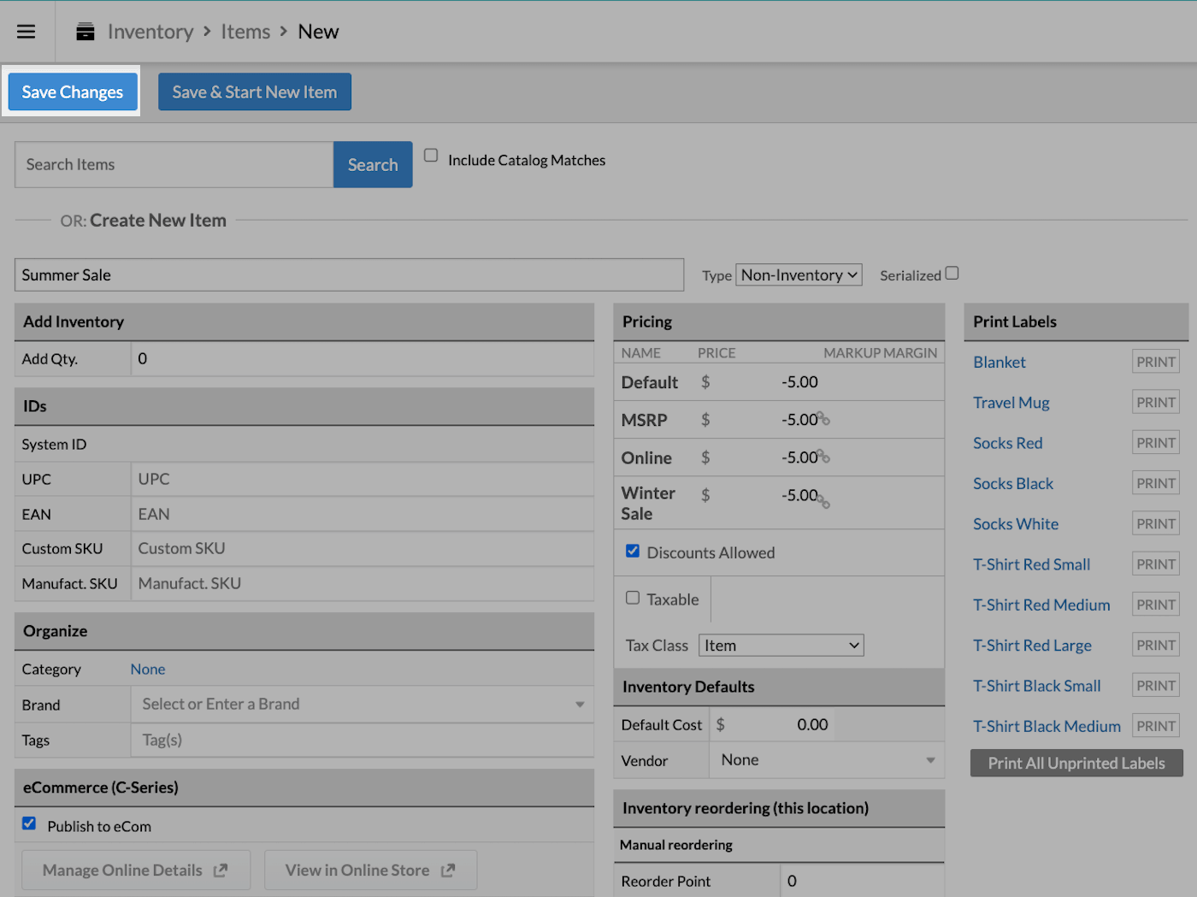Print the Socks White label
The height and width of the screenshot is (897, 1197).
click(x=1156, y=523)
